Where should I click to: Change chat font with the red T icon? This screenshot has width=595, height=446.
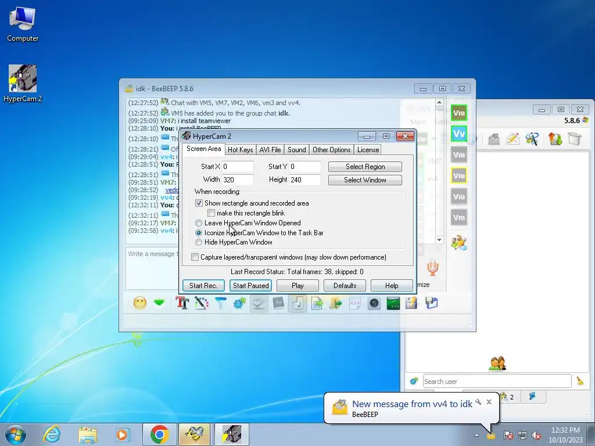pos(182,303)
